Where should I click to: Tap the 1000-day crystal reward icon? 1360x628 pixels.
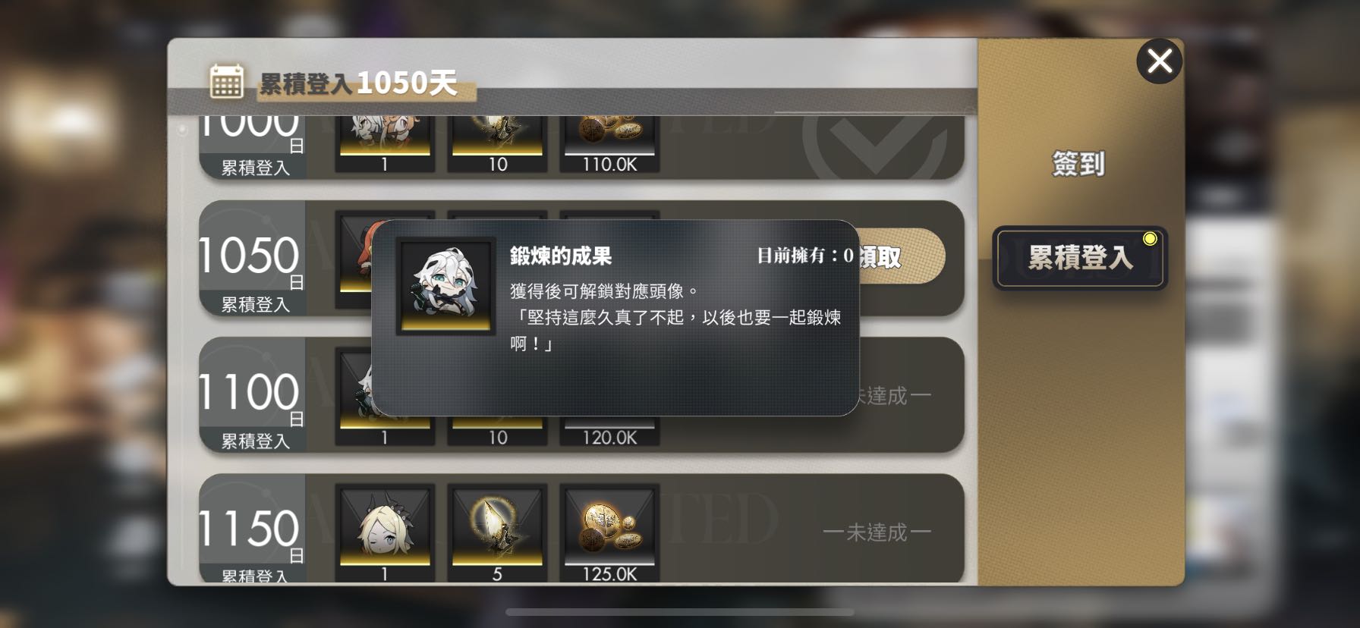497,144
